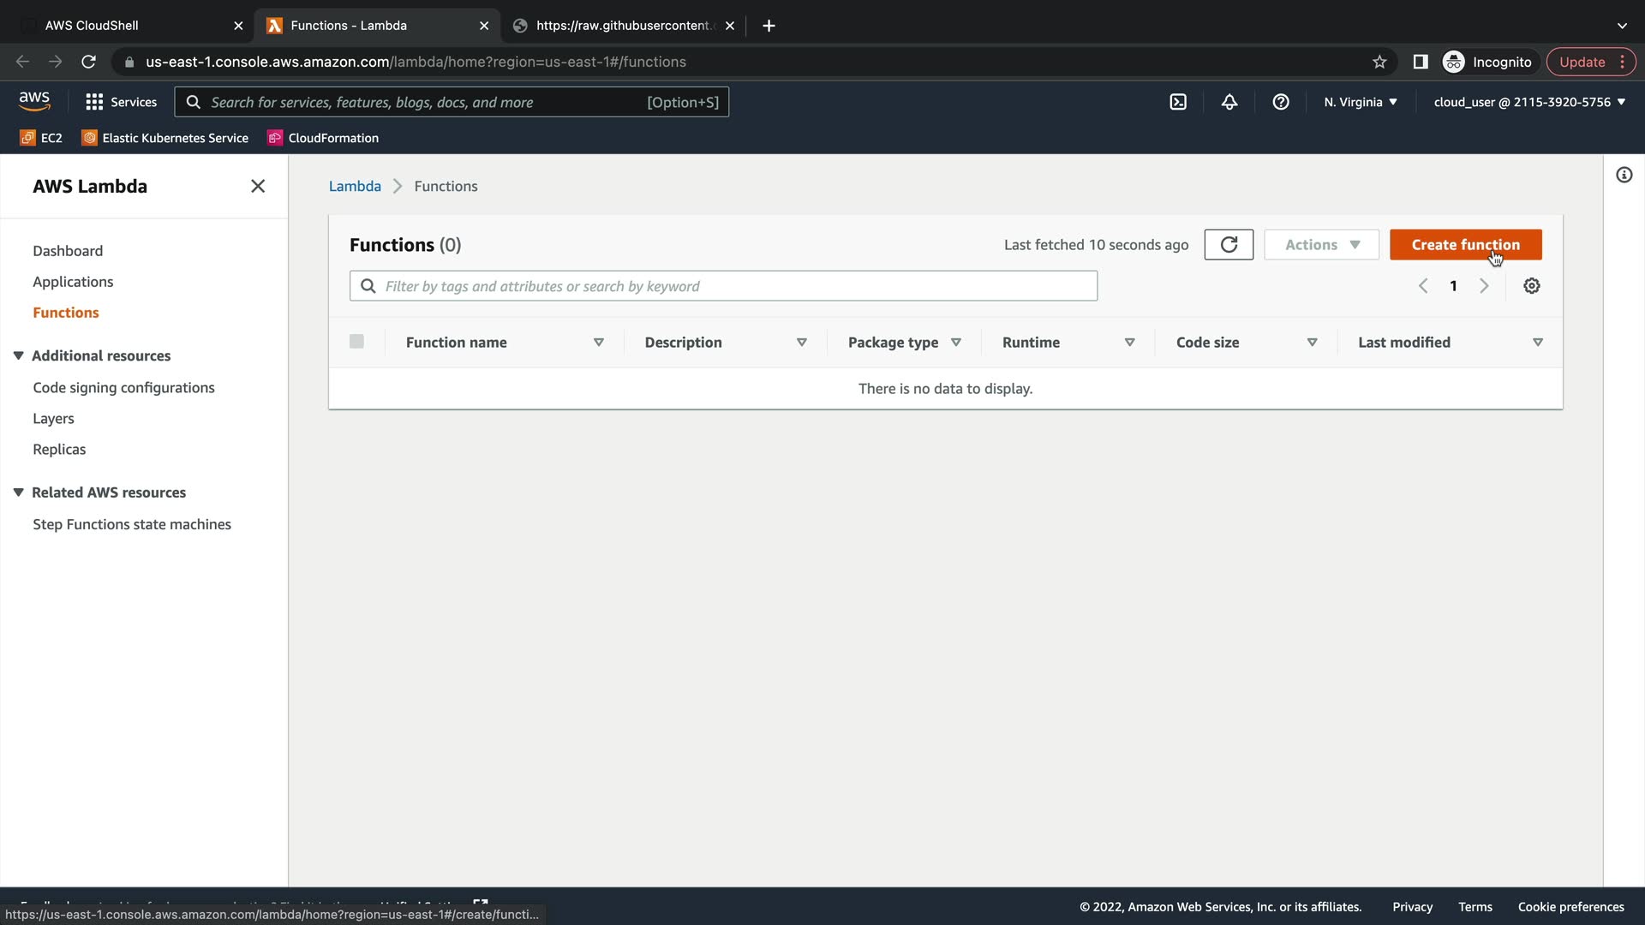Collapse the Additional resources section
The image size is (1645, 925).
coord(19,355)
